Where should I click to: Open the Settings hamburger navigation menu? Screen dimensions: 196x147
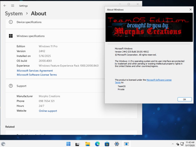click(x=13, y=6)
